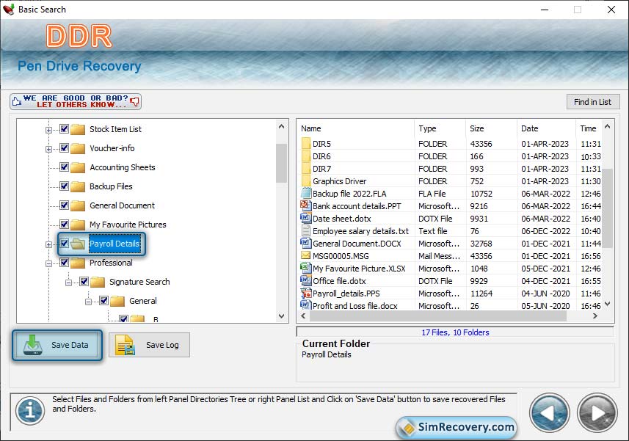Screen dimensions: 629x441
Task: Click the Save Data disk icon
Action: [x=33, y=345]
